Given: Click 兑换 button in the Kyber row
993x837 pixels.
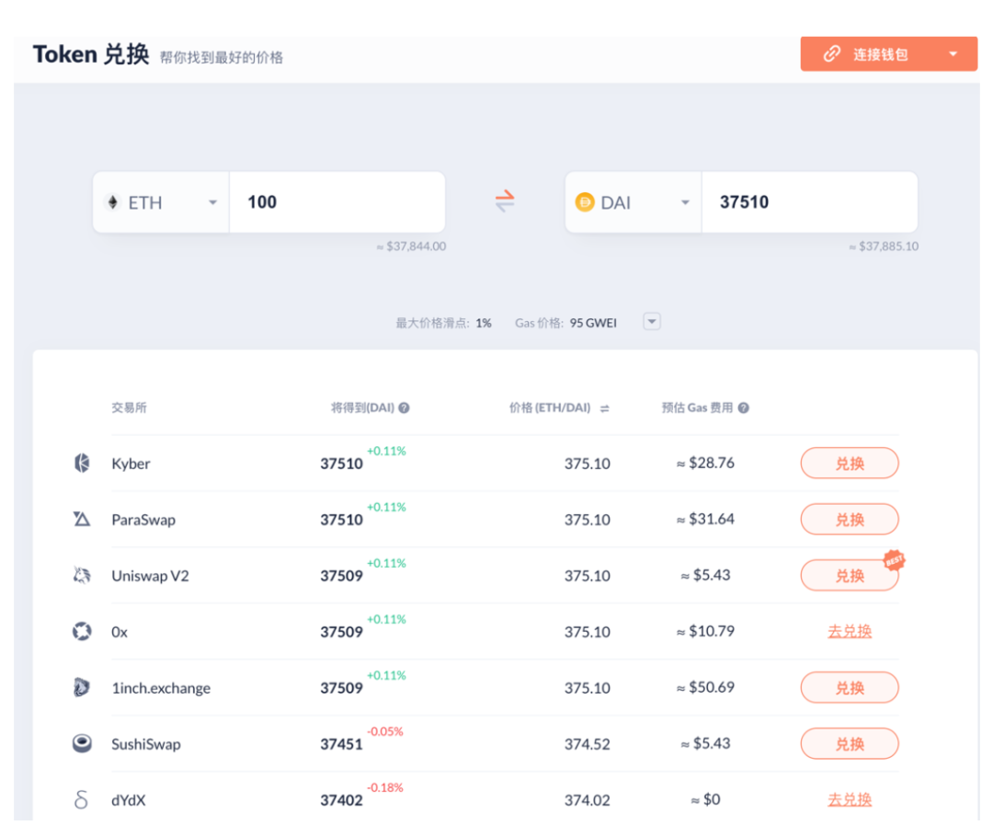Looking at the screenshot, I should [x=849, y=464].
